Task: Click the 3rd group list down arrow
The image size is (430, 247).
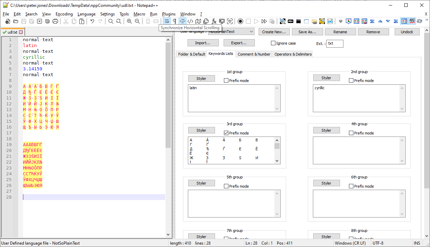Action: point(277,161)
